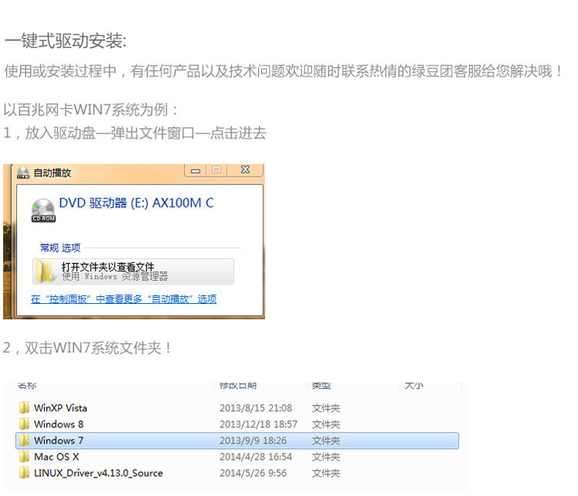Click the DVD CD-ROM drive icon
Image resolution: width=578 pixels, height=496 pixels.
point(42,209)
